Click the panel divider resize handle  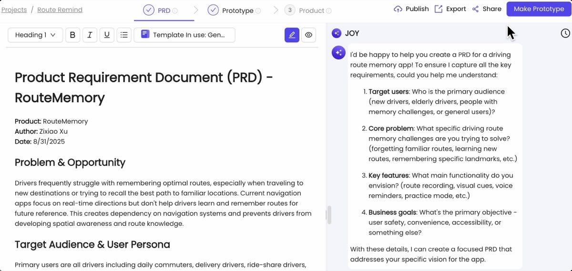[328, 215]
